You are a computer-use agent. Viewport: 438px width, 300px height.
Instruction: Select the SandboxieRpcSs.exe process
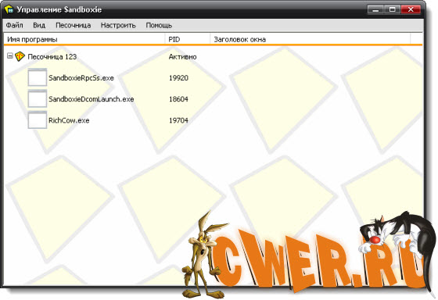coord(81,78)
